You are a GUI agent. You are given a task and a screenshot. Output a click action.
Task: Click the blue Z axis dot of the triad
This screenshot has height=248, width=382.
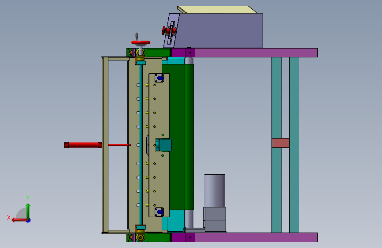29,220
